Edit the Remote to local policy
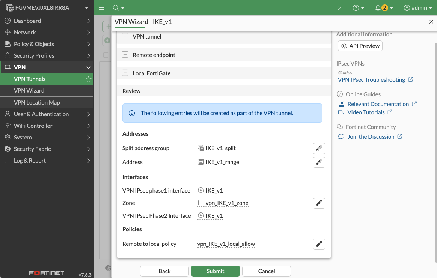 coord(319,244)
